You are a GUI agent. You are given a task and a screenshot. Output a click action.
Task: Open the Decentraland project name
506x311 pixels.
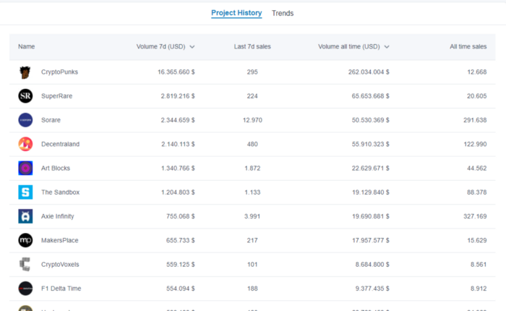(x=60, y=144)
